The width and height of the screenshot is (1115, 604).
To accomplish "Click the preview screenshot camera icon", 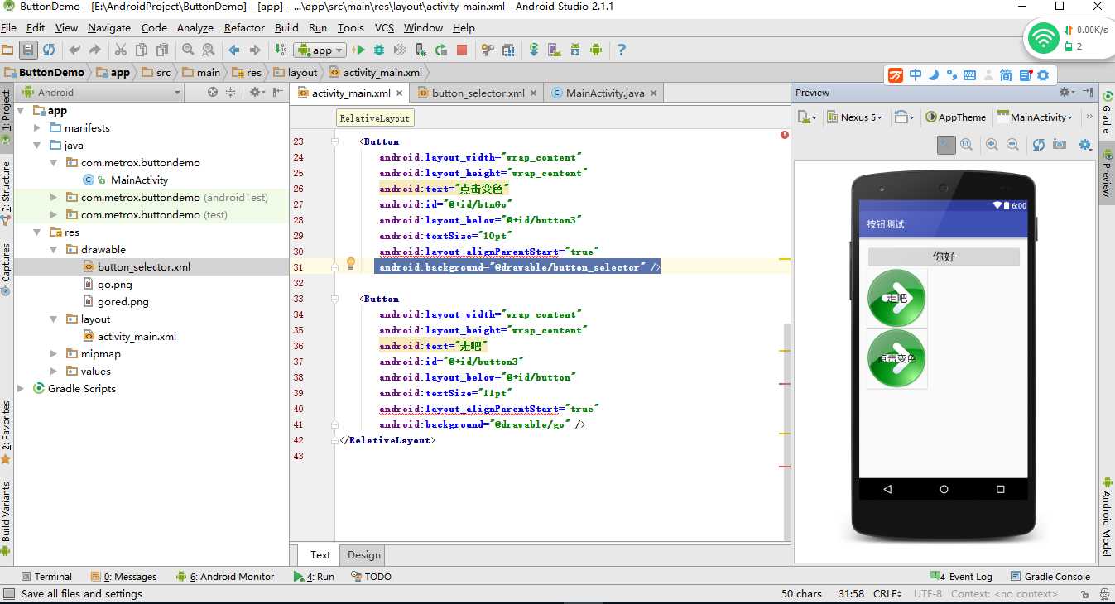I will [1060, 145].
